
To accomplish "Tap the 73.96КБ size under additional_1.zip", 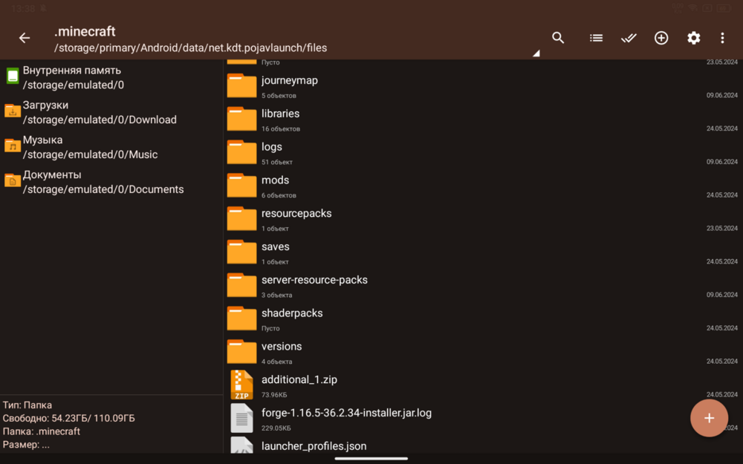I will coord(274,395).
